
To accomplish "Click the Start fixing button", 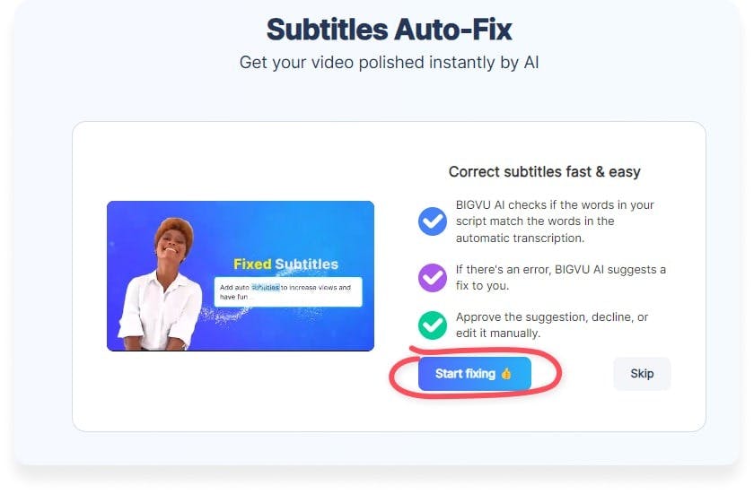I will coord(474,374).
